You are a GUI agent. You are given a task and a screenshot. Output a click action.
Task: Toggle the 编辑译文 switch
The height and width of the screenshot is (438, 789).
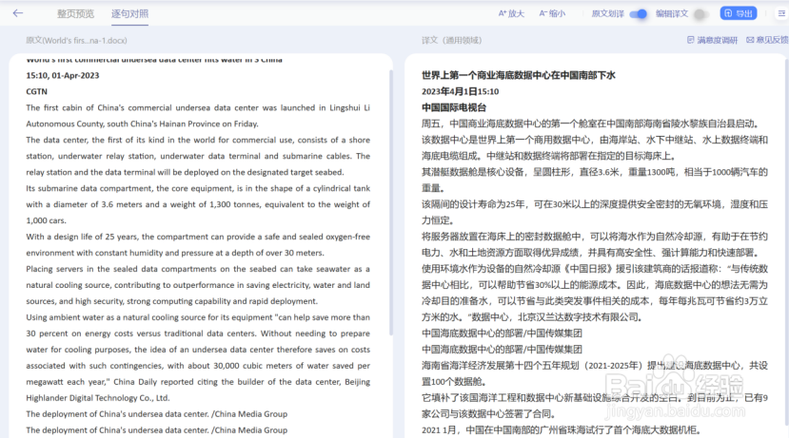point(700,14)
